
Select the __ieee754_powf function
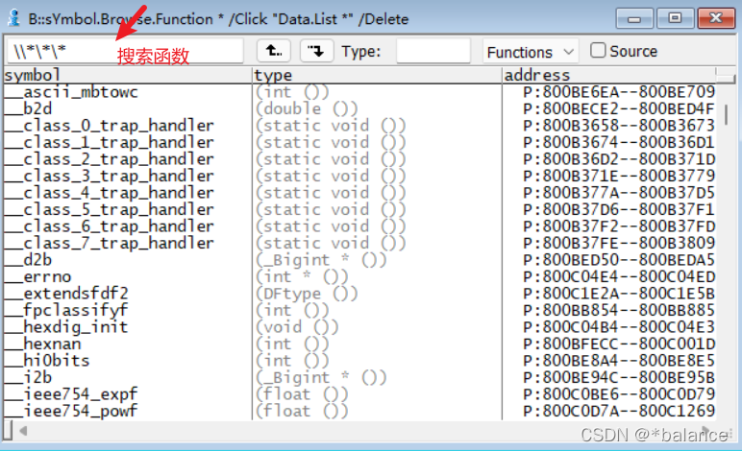[81, 411]
